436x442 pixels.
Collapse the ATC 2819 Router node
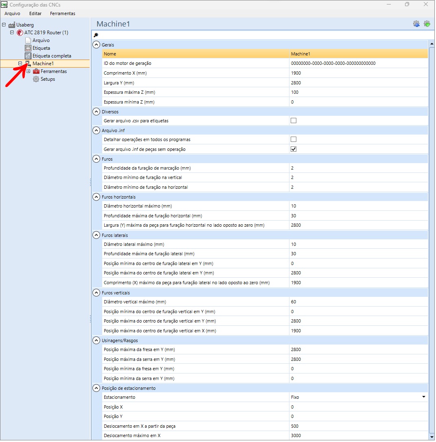[12, 33]
